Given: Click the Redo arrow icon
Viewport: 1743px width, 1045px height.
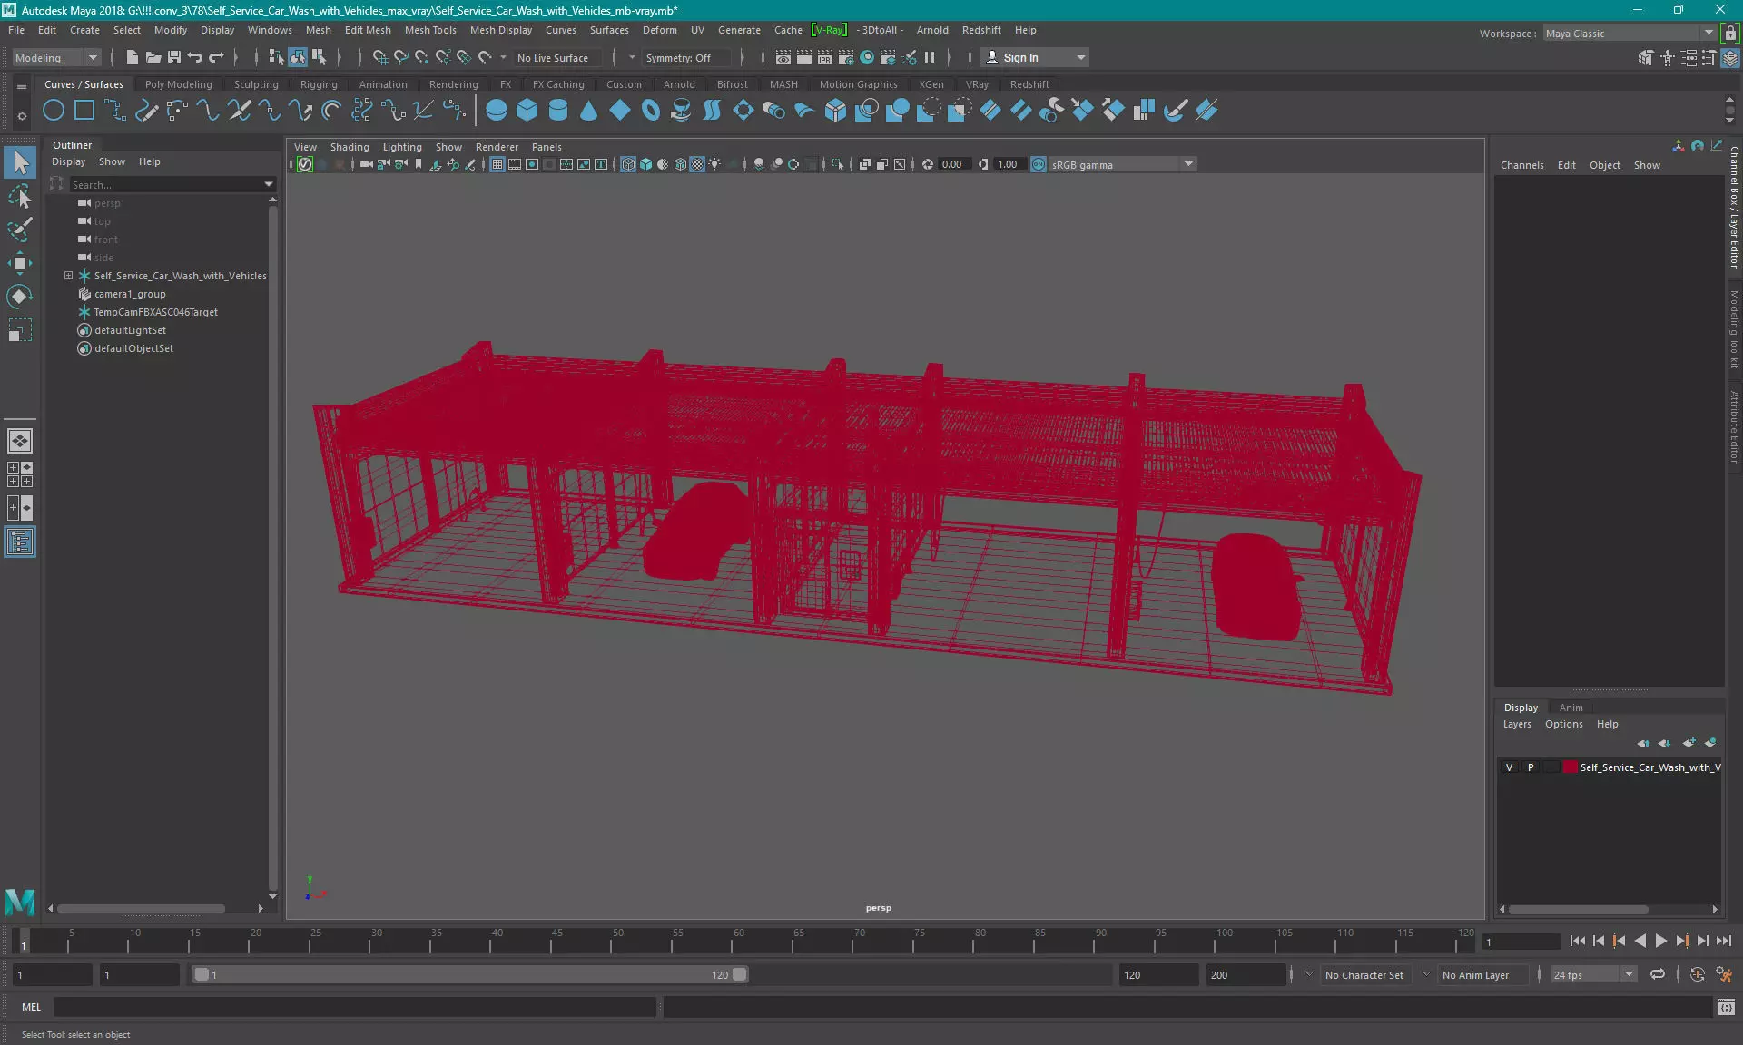Looking at the screenshot, I should pyautogui.click(x=216, y=57).
